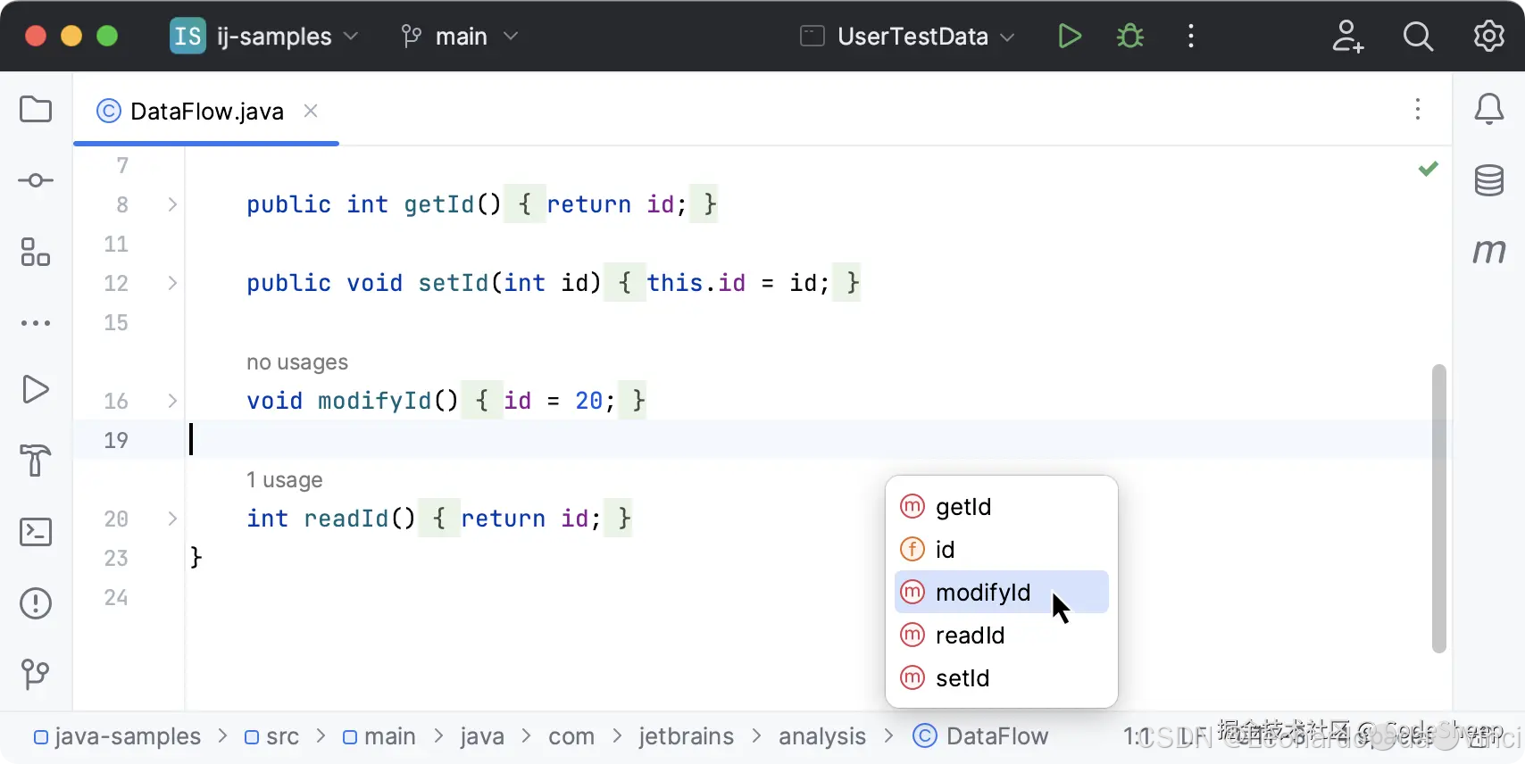Expand folded setId method at line 12
This screenshot has height=764, width=1525.
tap(172, 283)
